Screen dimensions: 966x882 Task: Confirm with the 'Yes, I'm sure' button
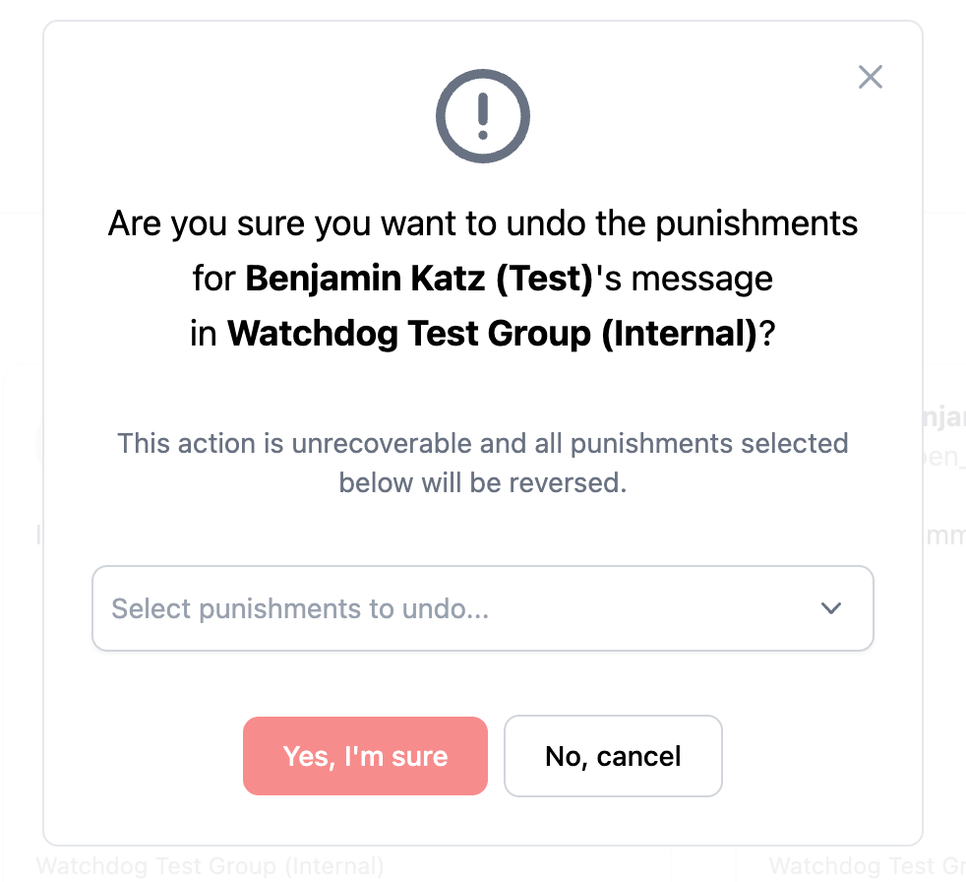click(365, 756)
